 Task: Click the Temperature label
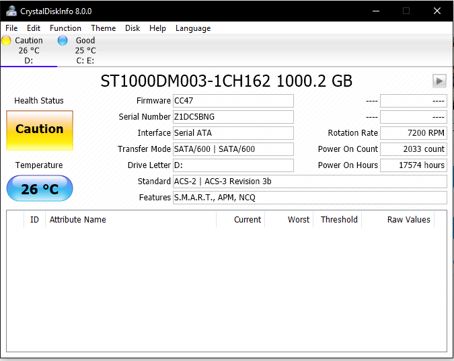39,165
